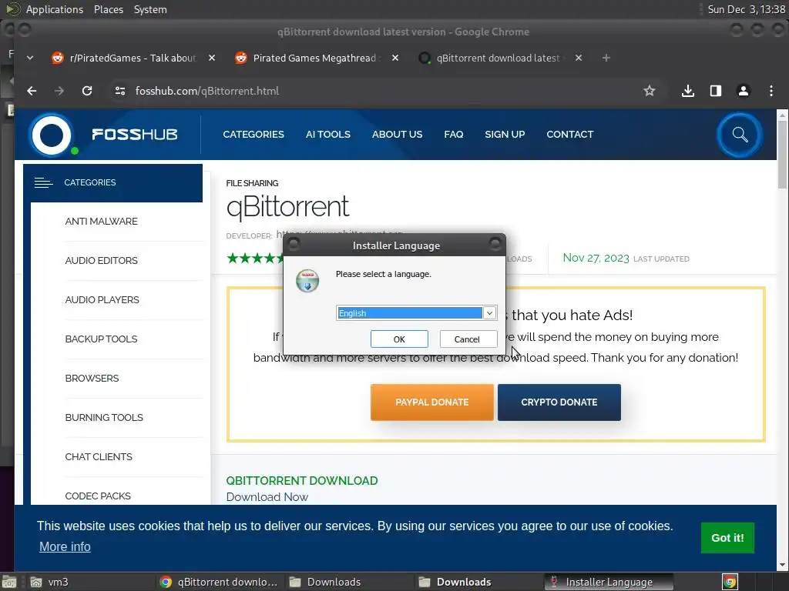Toggle Chrome side panel icon
Viewport: 789px width, 591px height.
[x=716, y=91]
